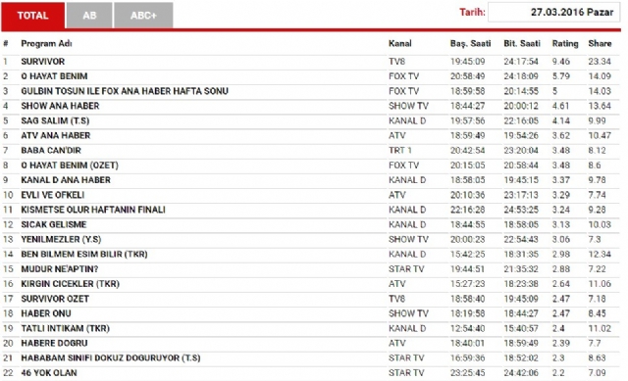Click rating value 5.79

point(560,76)
